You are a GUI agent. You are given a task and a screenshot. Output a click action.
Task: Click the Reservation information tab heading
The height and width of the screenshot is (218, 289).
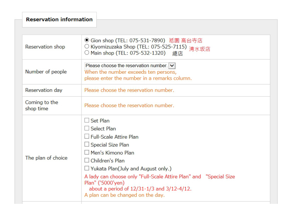(59, 19)
